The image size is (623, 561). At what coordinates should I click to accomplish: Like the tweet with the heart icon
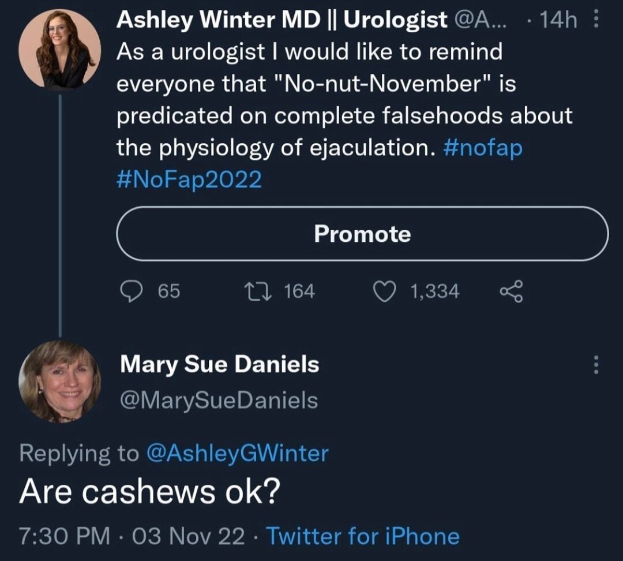tap(384, 291)
